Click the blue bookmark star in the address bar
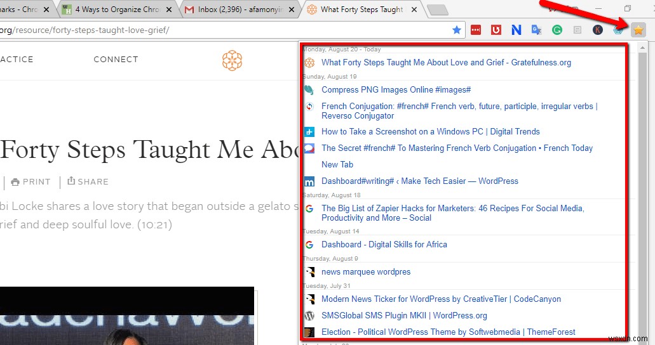655x345 pixels. [457, 30]
